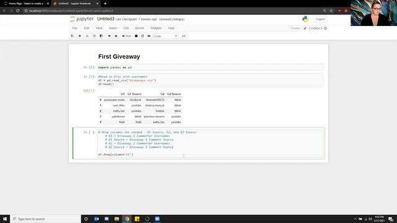This screenshot has height=223, width=397.
Task: Click the Out[7] output prompt
Action: click(x=89, y=90)
